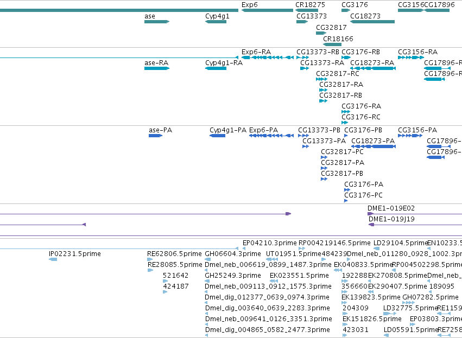462x338 pixels.
Task: Select the CR18166 gene label
Action: (338, 39)
